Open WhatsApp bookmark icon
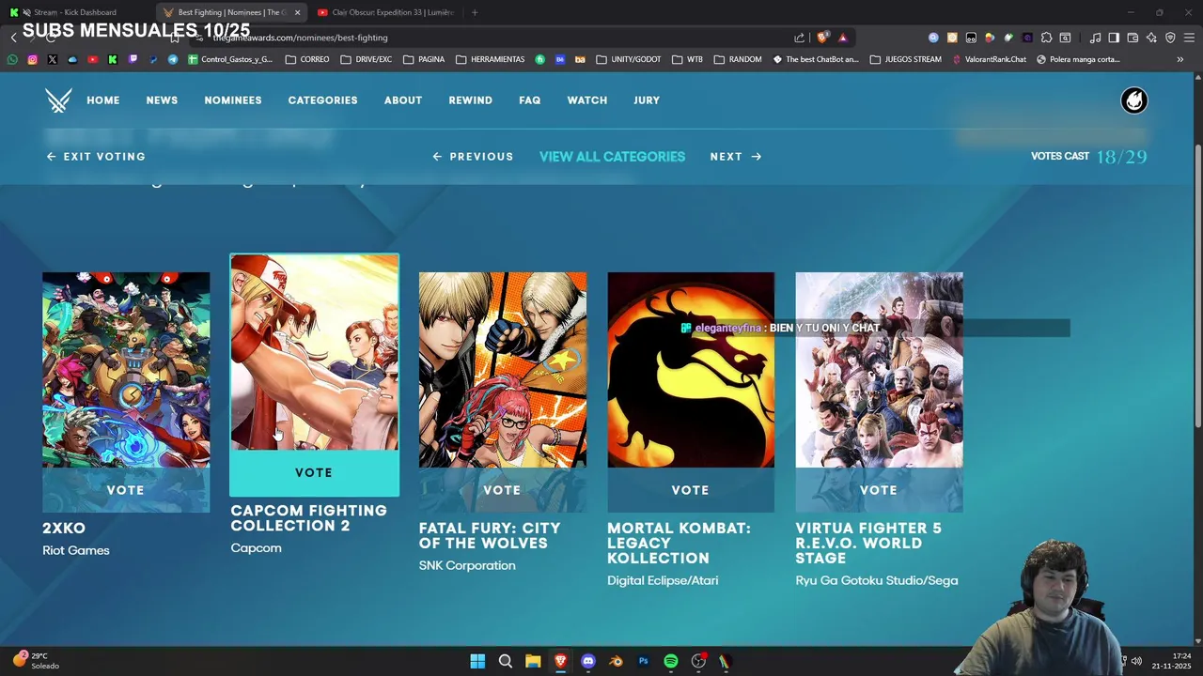This screenshot has height=676, width=1203. tap(12, 59)
